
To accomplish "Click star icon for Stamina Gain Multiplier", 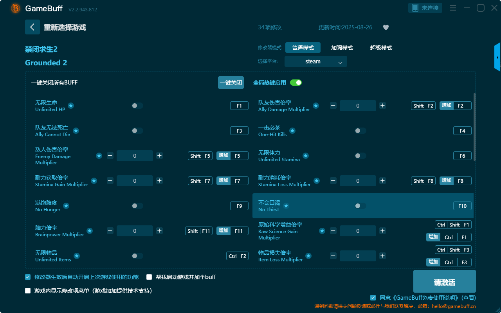I will click(x=94, y=181).
